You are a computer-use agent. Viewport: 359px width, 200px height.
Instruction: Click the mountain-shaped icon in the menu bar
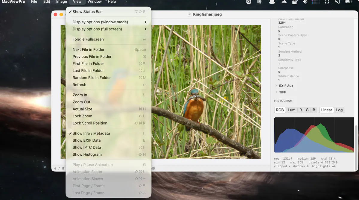[284, 2]
